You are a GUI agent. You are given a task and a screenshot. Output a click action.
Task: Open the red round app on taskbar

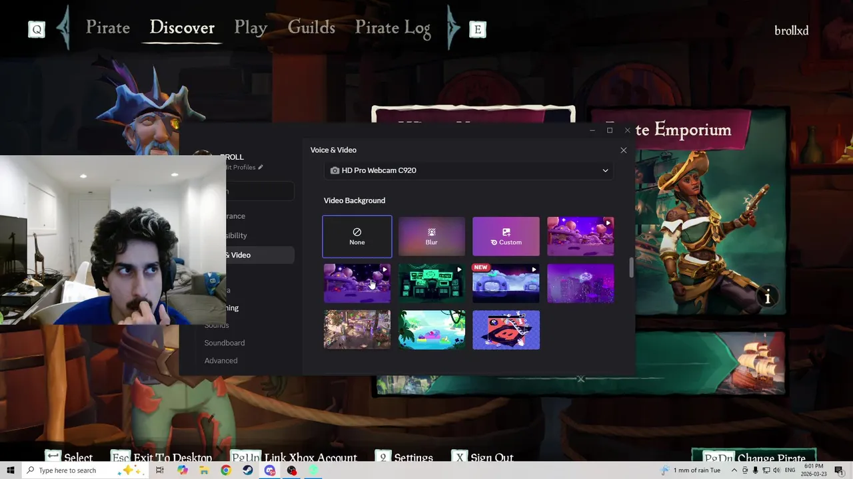point(291,470)
